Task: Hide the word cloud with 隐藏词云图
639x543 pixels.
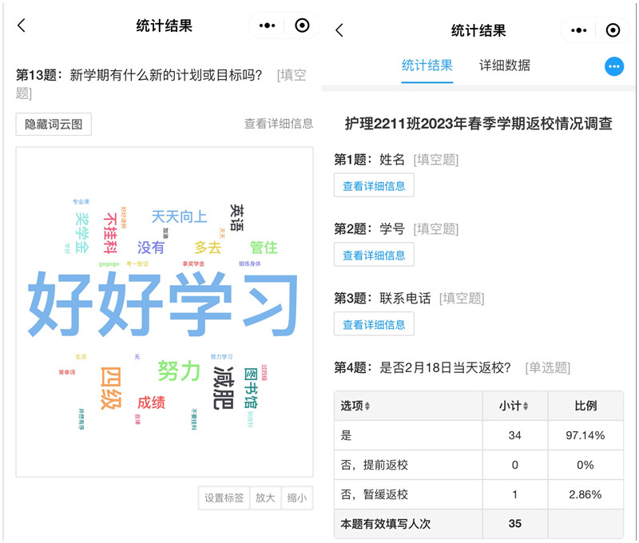Action: pyautogui.click(x=54, y=125)
